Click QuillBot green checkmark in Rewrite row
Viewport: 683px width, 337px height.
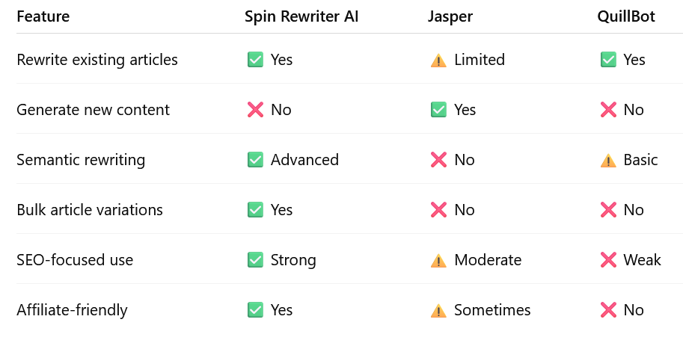[x=607, y=60]
